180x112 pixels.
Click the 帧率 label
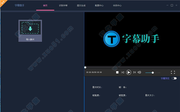tap(122, 87)
